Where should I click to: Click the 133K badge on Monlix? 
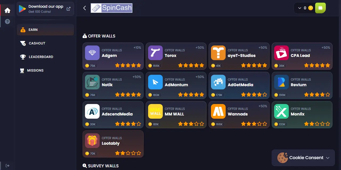280,124
